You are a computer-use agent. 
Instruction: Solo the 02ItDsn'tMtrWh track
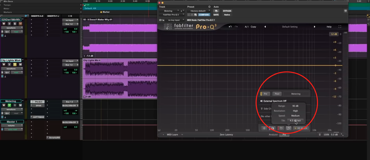pyautogui.click(x=15, y=24)
